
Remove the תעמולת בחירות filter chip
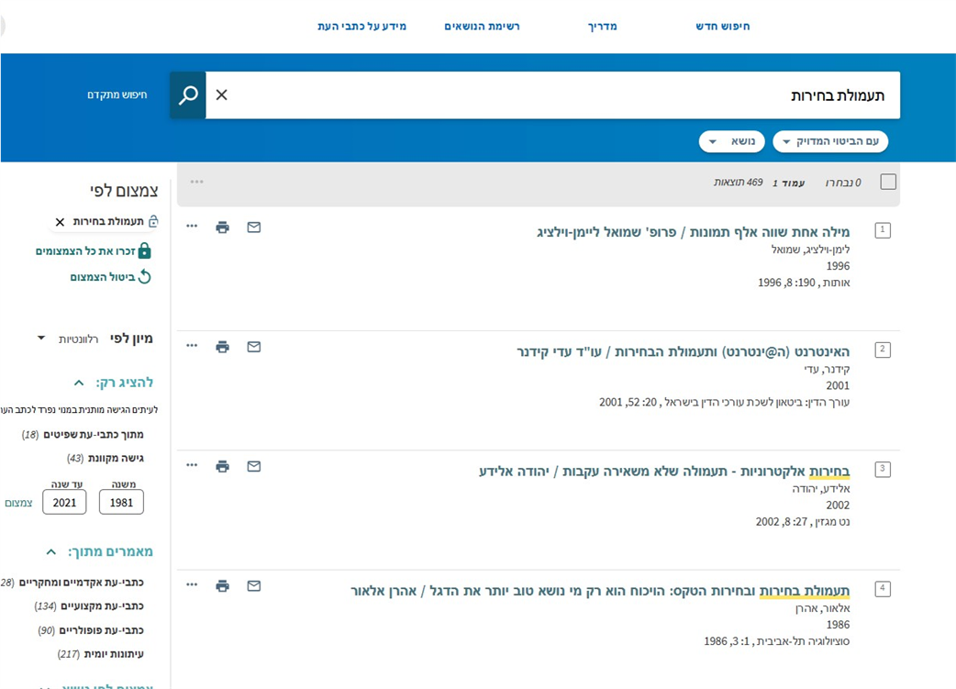(61, 222)
